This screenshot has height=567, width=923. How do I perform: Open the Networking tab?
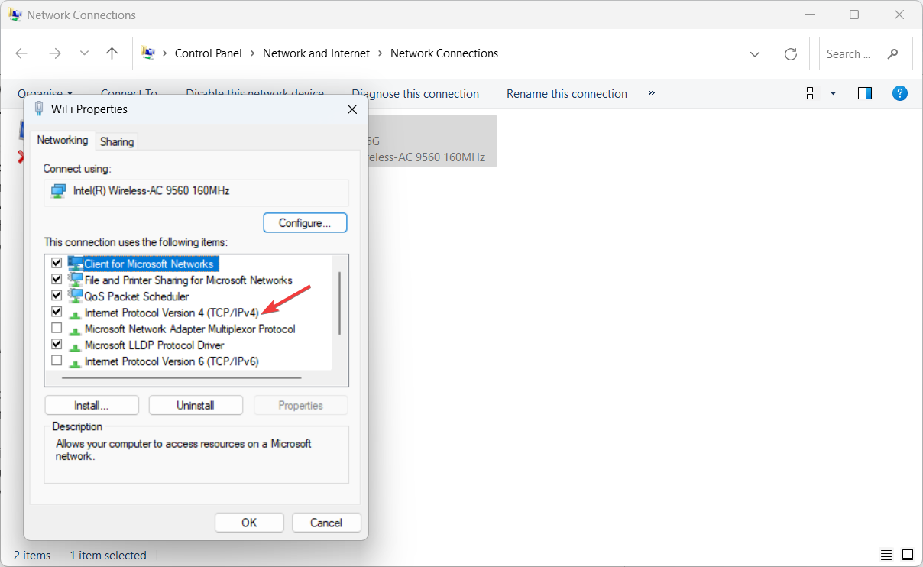(x=63, y=141)
